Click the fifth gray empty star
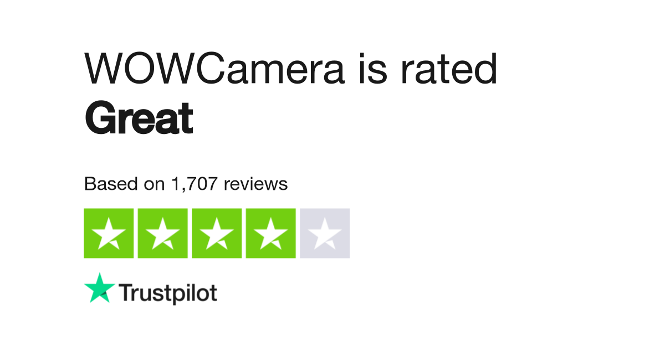The width and height of the screenshot is (665, 347). (325, 233)
